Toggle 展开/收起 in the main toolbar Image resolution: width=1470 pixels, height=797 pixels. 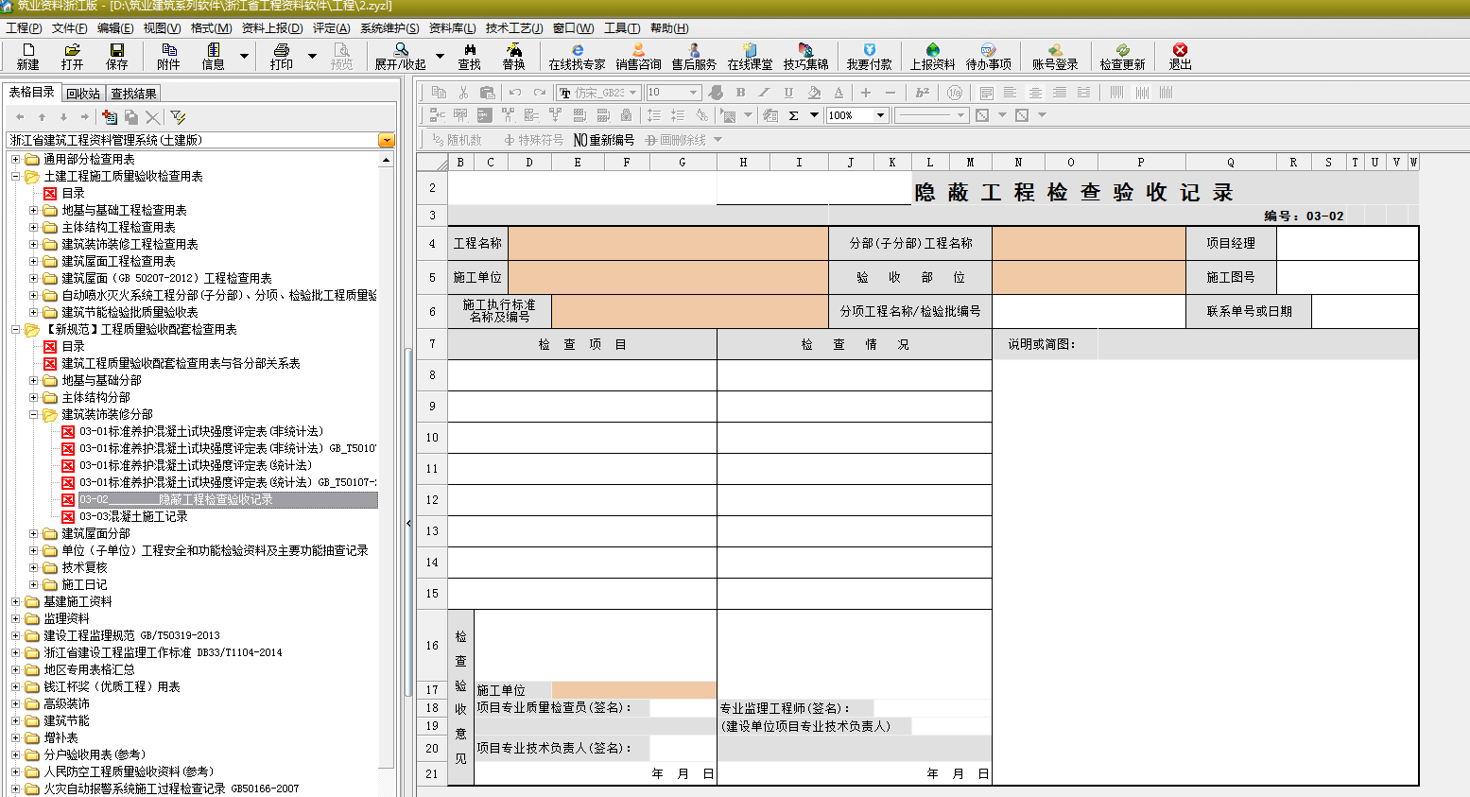[400, 56]
